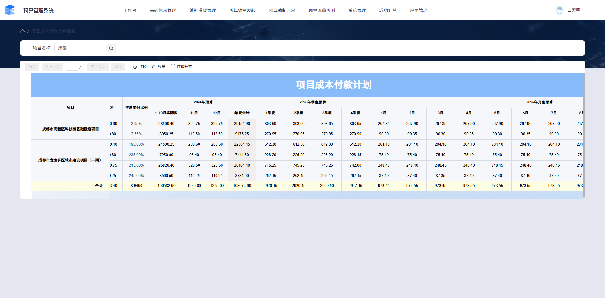The image size is (605, 298).
Task: Click the page number input box
Action: (x=72, y=67)
